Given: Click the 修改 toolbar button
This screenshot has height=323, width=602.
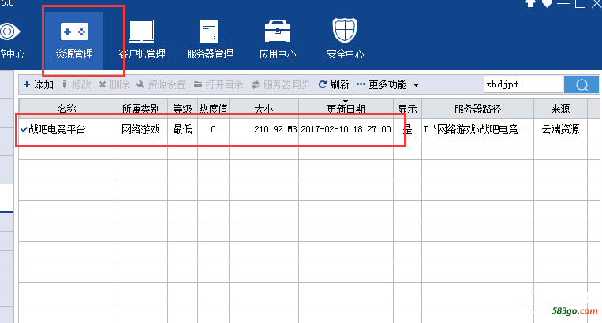Looking at the screenshot, I should tap(77, 84).
